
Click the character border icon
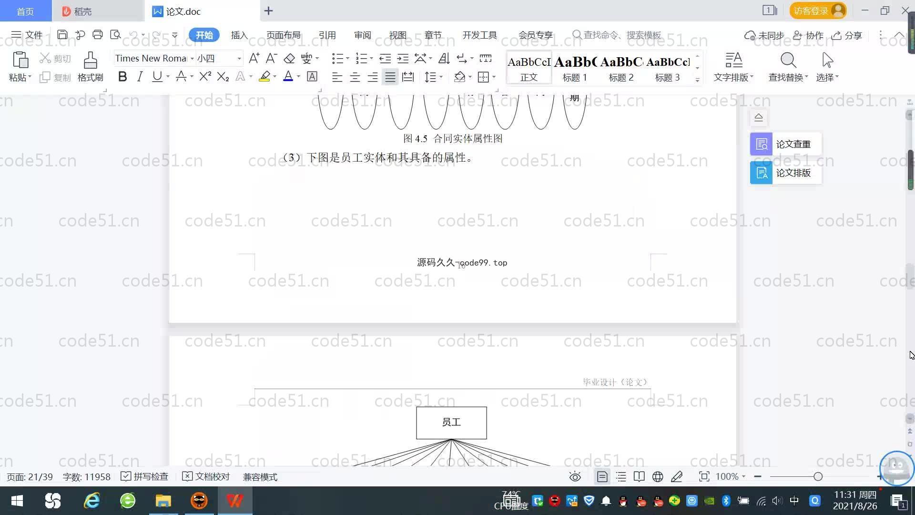[312, 76]
